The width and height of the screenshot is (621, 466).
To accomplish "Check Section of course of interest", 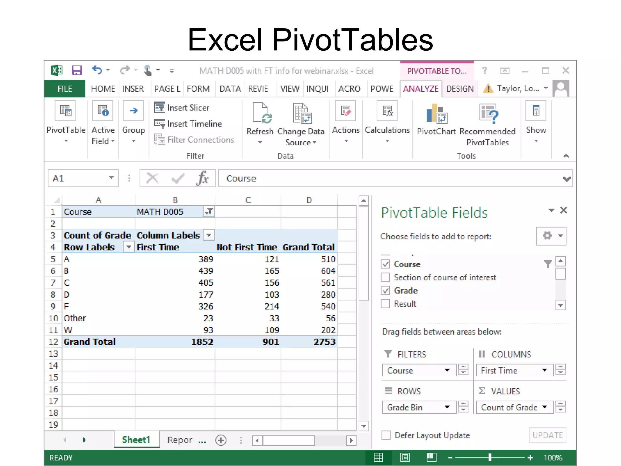I will click(385, 277).
